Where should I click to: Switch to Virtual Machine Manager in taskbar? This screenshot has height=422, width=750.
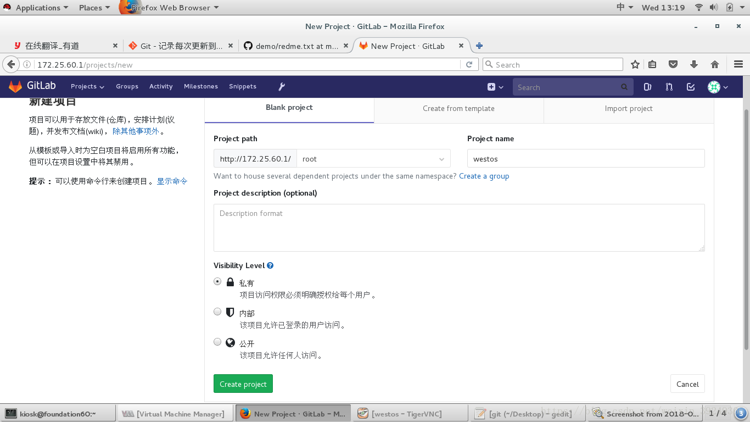[x=176, y=413]
